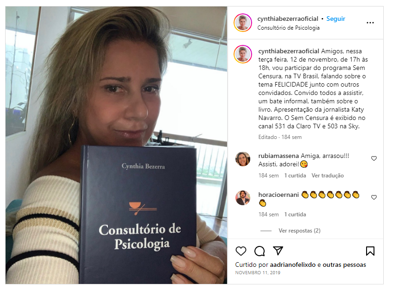The image size is (399, 296).
Task: Show outras pessoas who liked the post
Action: (344, 265)
